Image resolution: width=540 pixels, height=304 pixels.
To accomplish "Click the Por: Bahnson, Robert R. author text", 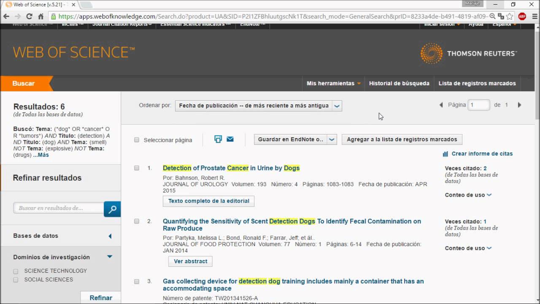I will 194,178.
